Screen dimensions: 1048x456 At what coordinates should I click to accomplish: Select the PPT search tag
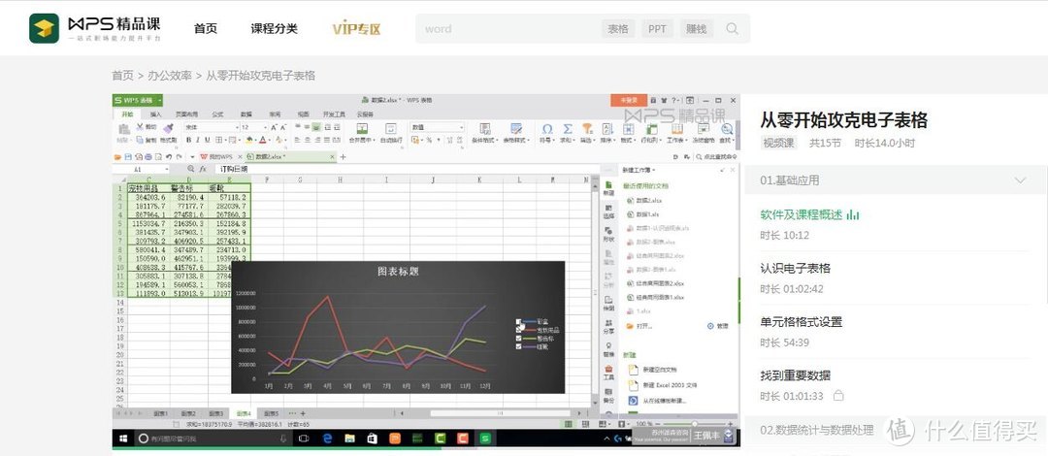click(658, 29)
